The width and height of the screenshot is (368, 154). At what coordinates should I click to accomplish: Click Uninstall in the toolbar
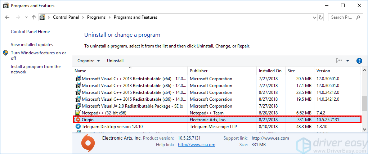tap(115, 61)
